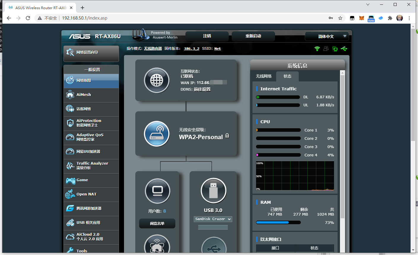Screen dimensions: 418x255
Task: Open AiCloud 2.0 个人云应用
Action: (x=91, y=237)
